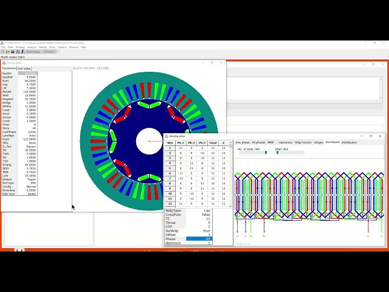
Task: Open the Window menu
Action: [74, 47]
